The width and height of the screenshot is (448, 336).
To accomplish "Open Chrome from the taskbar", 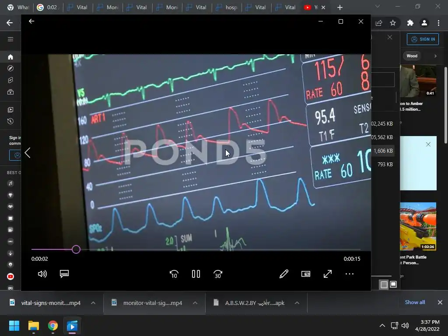I will (53, 325).
